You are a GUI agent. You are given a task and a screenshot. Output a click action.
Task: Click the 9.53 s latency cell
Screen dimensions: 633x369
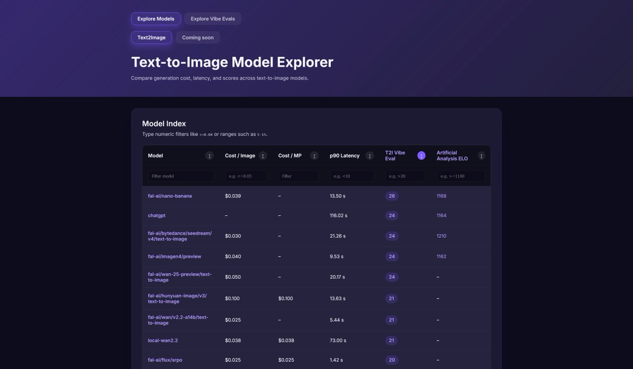coord(337,257)
